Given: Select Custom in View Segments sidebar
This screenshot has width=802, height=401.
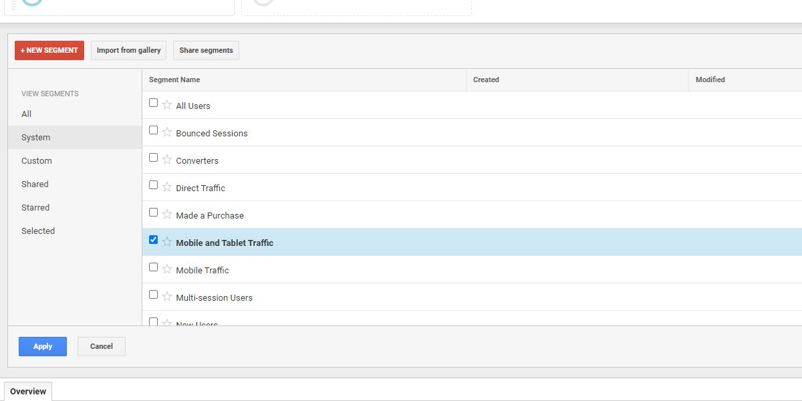Looking at the screenshot, I should pyautogui.click(x=36, y=160).
